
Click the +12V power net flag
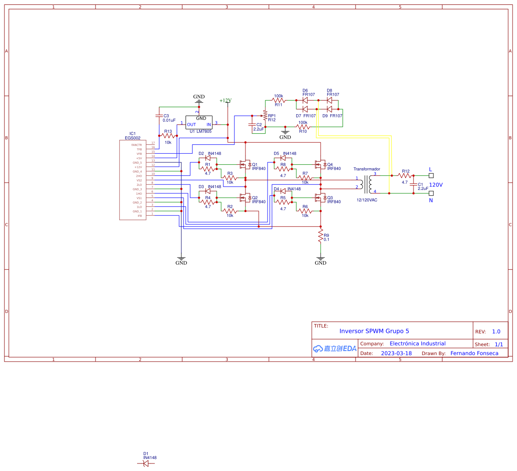(x=226, y=101)
